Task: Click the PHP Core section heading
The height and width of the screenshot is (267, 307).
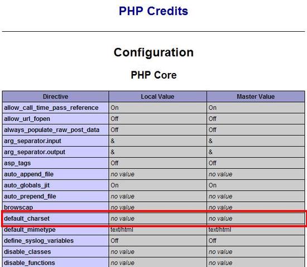Action: (153, 75)
